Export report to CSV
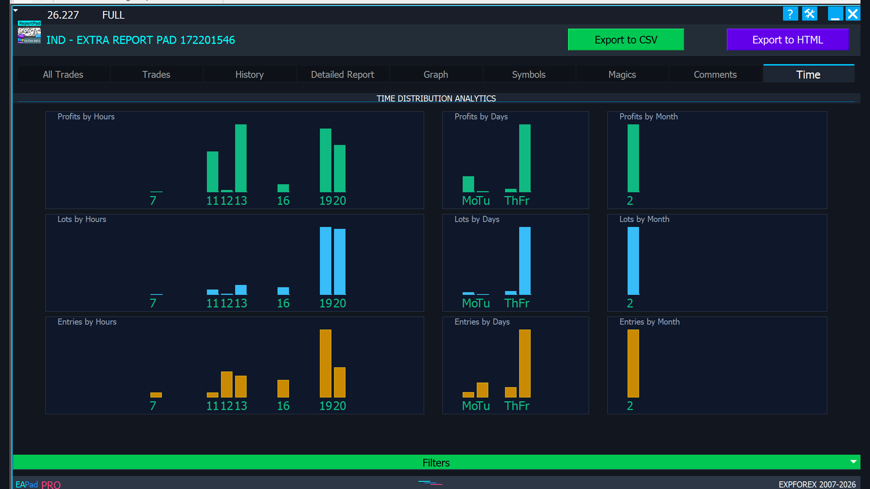This screenshot has height=489, width=870. click(625, 40)
